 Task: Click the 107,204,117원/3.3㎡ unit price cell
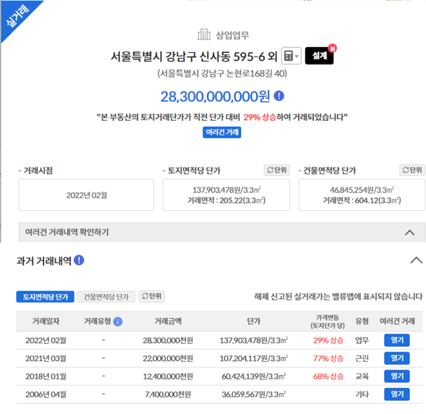point(253,358)
